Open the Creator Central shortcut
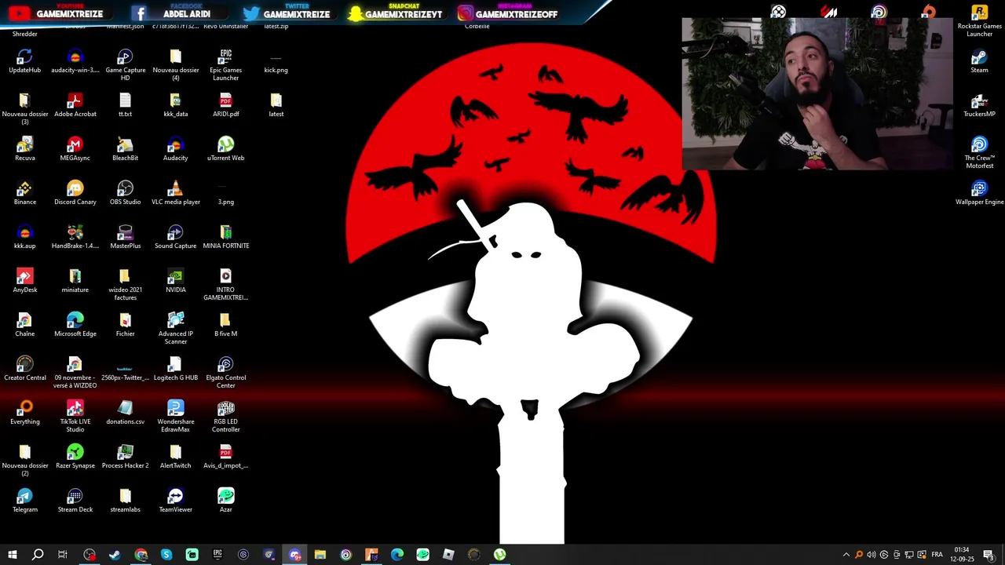 click(24, 369)
